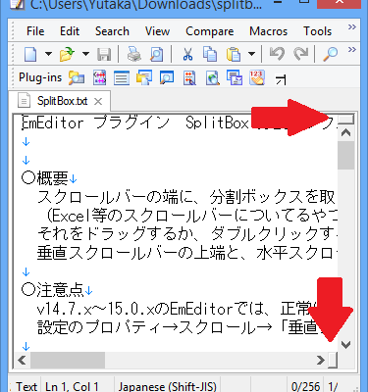Click the Plug-ins toolbar label
Image resolution: width=368 pixels, height=392 pixels.
[40, 77]
